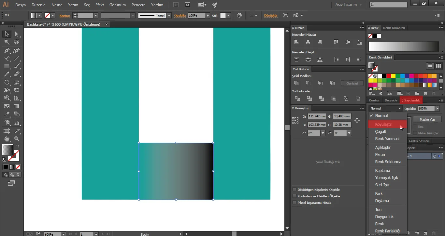Click the GPU performance rocket icon
This screenshot has width=445, height=236.
214,5
